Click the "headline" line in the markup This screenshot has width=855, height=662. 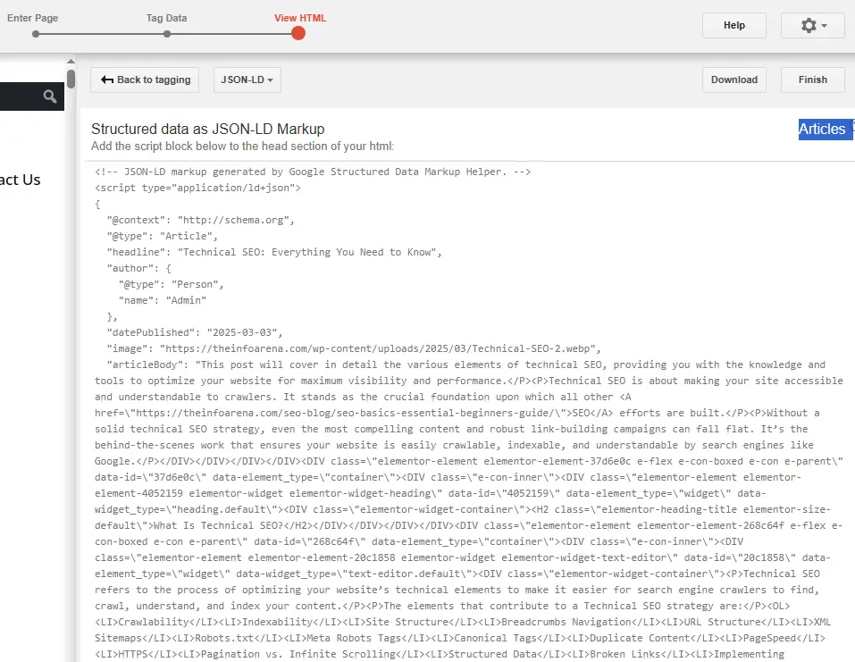[x=274, y=252]
